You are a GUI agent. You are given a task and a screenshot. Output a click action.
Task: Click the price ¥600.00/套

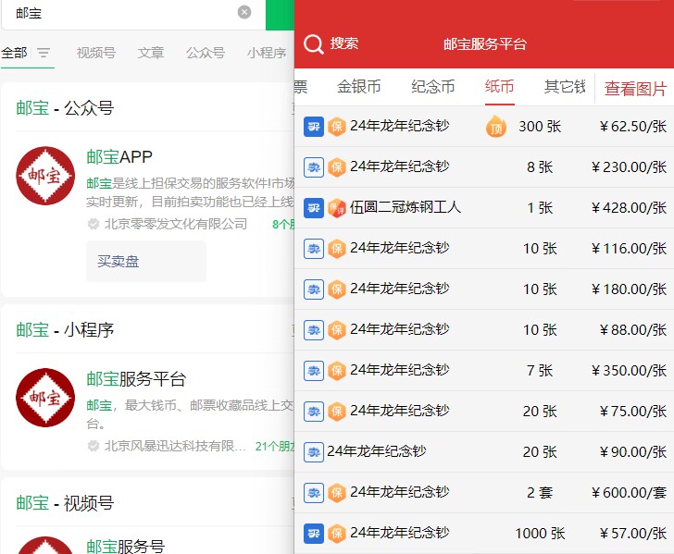[x=629, y=493]
